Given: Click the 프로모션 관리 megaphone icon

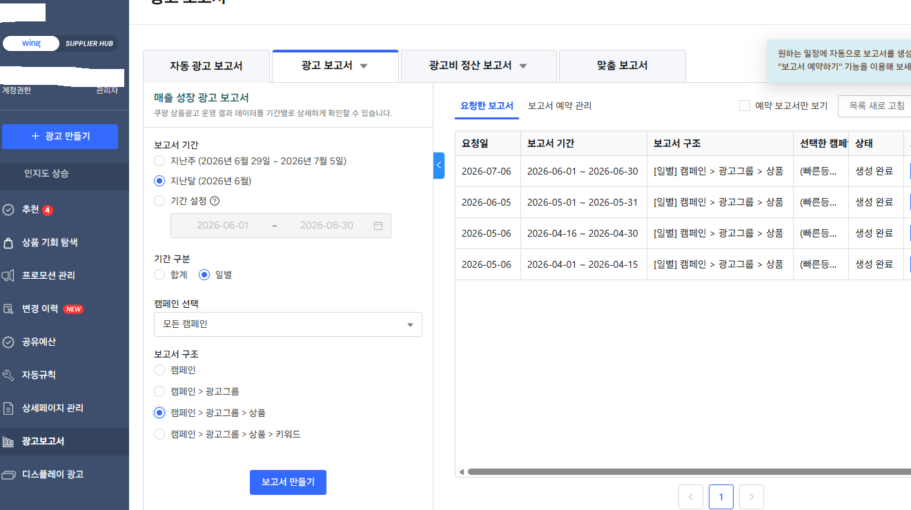Looking at the screenshot, I should coord(8,276).
